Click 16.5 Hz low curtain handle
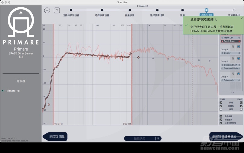This screenshot has width=244, height=153. tap(54, 75)
